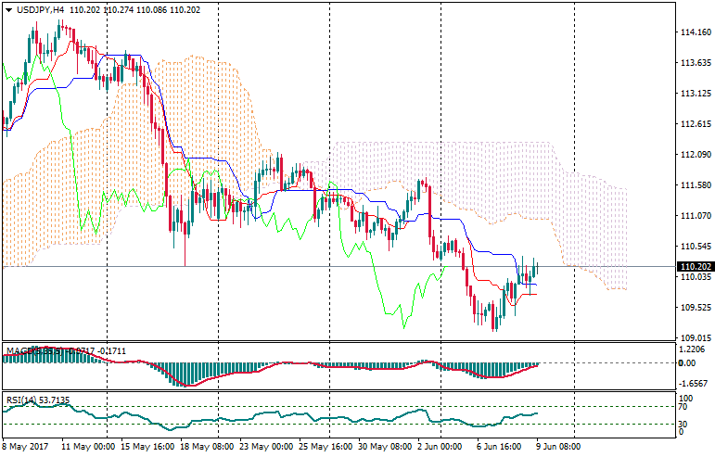The width and height of the screenshot is (715, 457).
Task: Click the 109.015 price axis label
Action: point(695,338)
